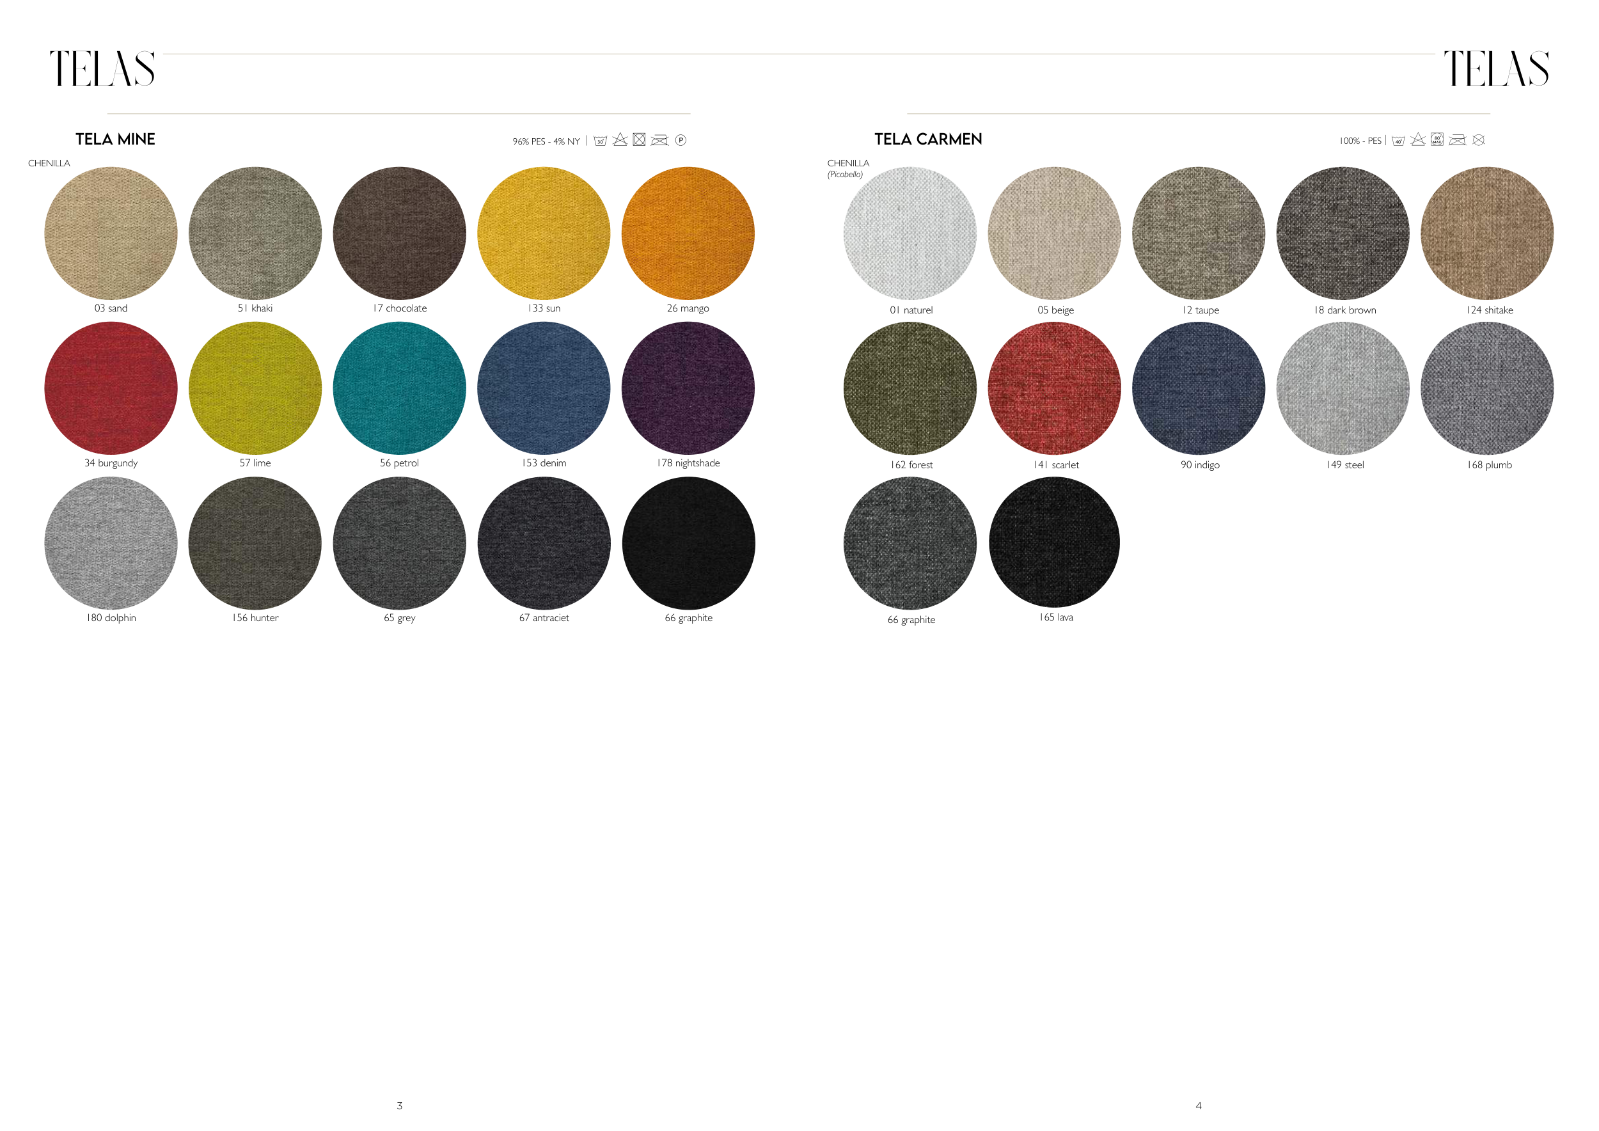Choose the 34 burgundy red swatch

click(111, 388)
